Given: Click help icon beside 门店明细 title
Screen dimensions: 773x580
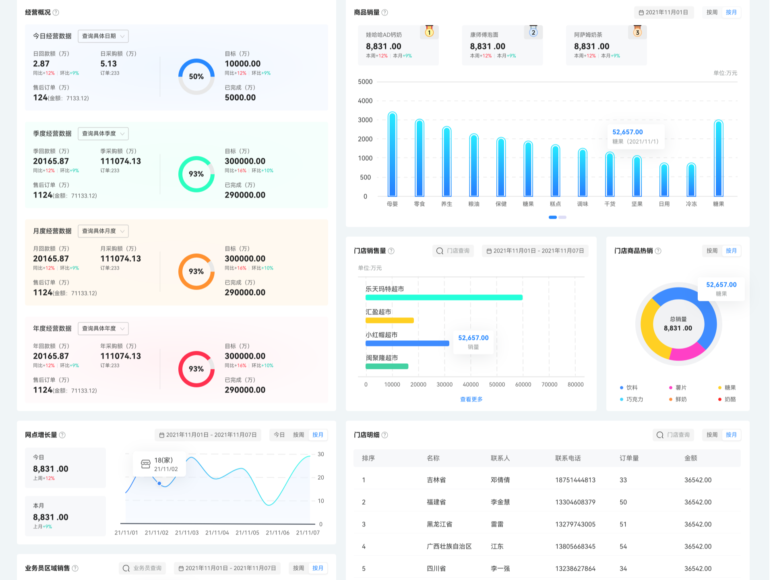Looking at the screenshot, I should click(384, 435).
